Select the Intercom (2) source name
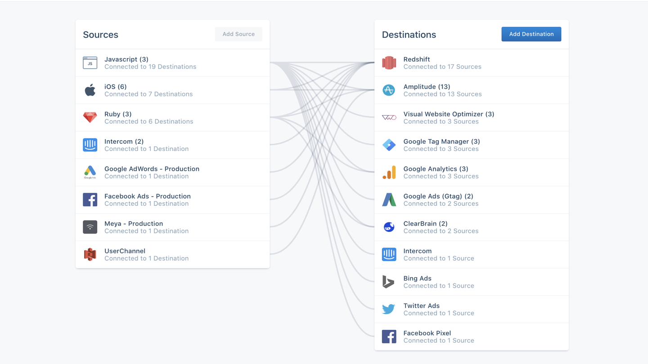The height and width of the screenshot is (364, 648). pos(124,142)
